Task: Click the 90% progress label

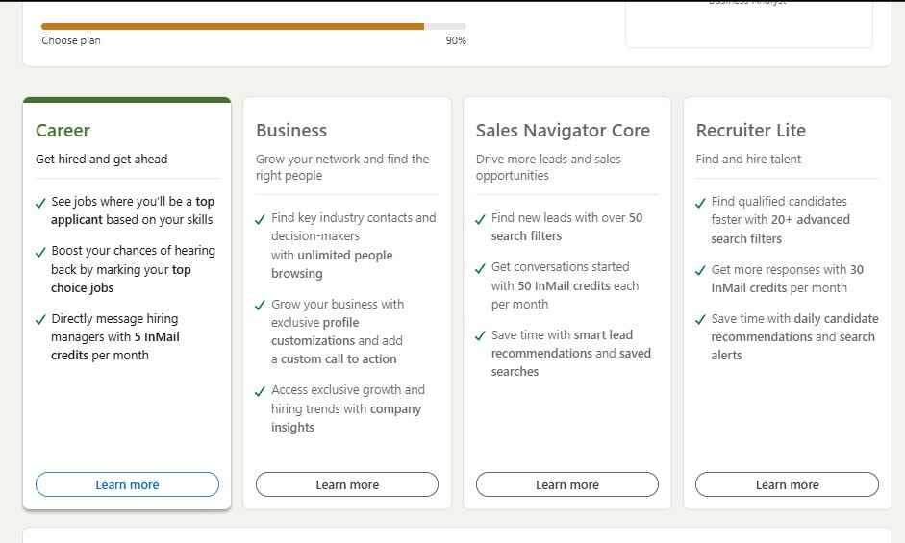Action: coord(456,40)
